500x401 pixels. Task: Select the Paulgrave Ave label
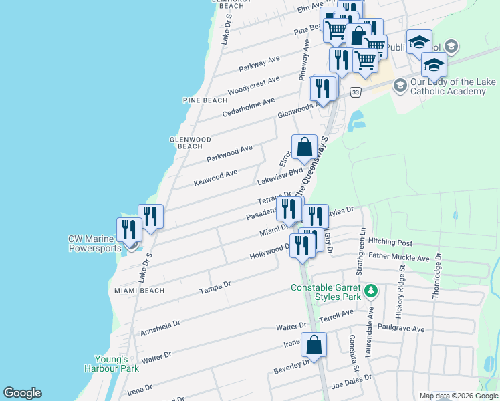(x=401, y=328)
